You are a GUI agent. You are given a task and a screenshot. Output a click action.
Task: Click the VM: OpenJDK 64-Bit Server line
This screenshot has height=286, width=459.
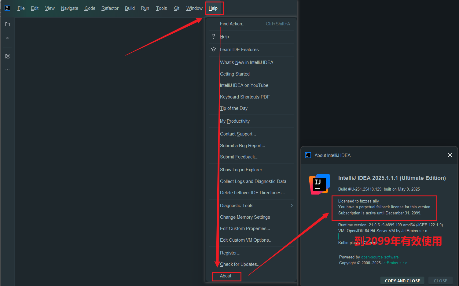tap(383, 231)
